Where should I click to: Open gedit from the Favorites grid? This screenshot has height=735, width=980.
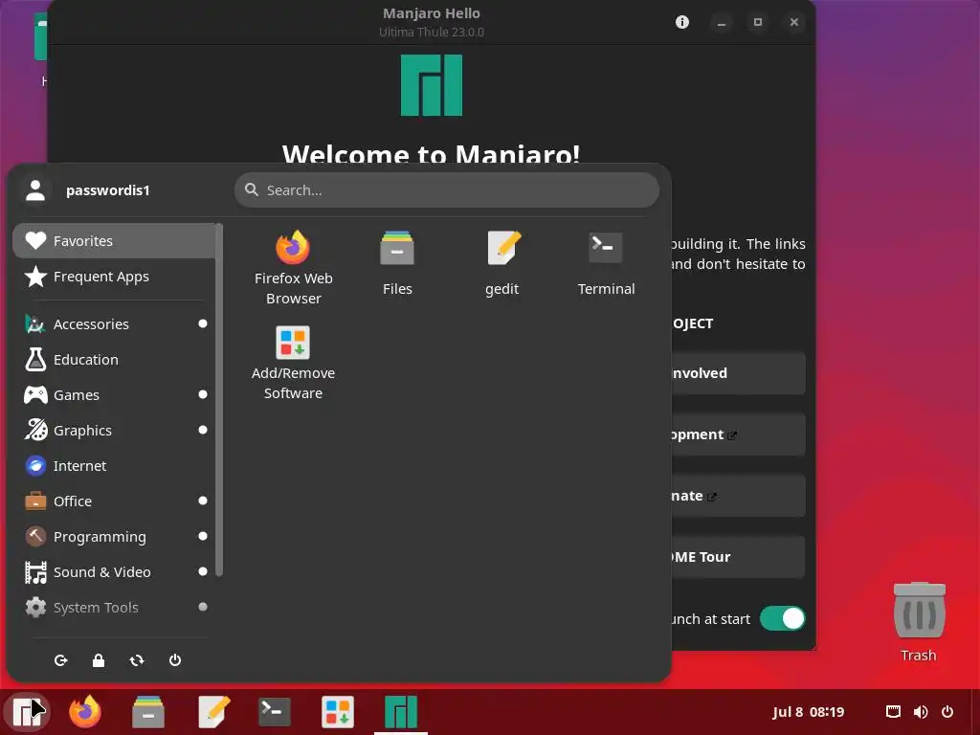pos(501,263)
